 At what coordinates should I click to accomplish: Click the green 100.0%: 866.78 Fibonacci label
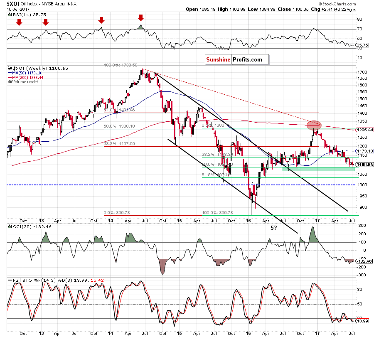coord(217,212)
